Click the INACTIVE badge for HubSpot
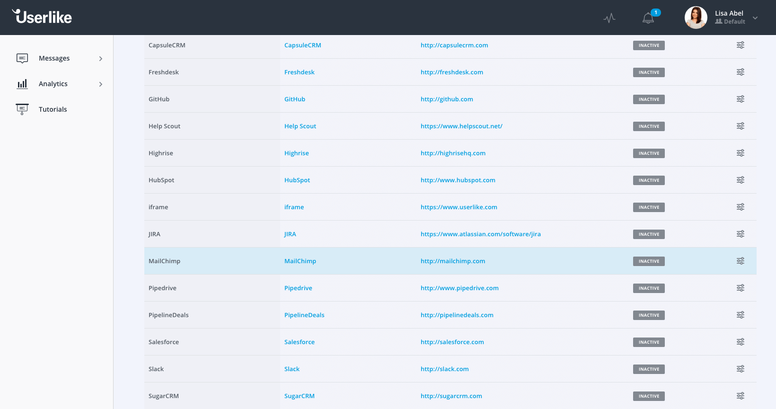Image resolution: width=776 pixels, height=409 pixels. (x=649, y=180)
